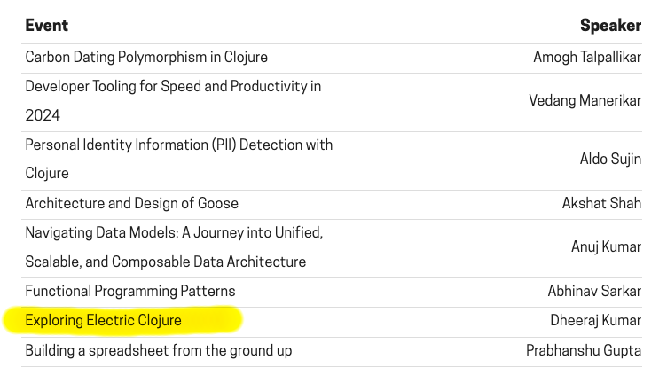Image resolution: width=667 pixels, height=383 pixels.
Task: Click speaker Vedang Manerikar
Action: tap(585, 100)
